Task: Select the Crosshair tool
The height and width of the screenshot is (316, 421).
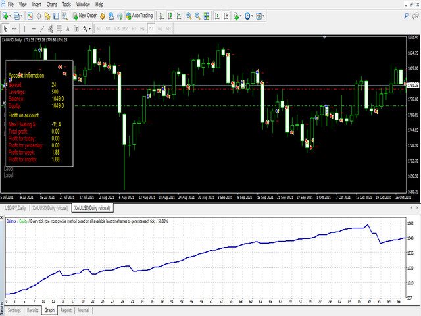Action: point(14,29)
